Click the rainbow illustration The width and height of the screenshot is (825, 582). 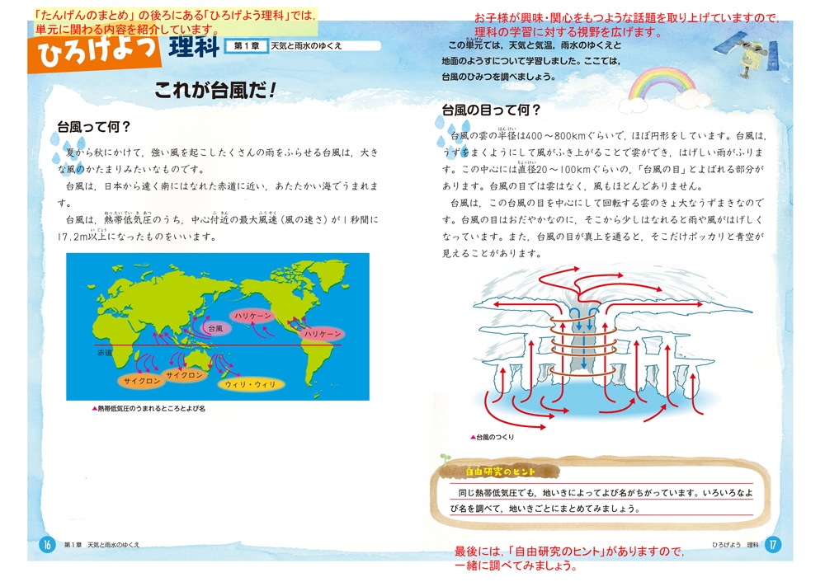point(662,83)
